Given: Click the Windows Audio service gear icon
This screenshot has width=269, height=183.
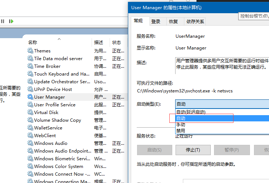Looking at the screenshot, I should click(30, 143).
